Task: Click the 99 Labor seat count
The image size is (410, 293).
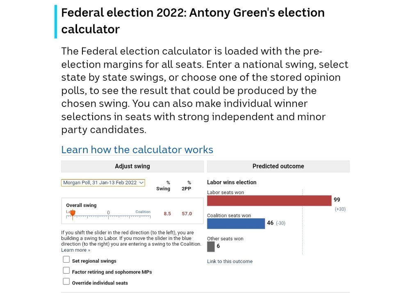Action: pyautogui.click(x=337, y=200)
